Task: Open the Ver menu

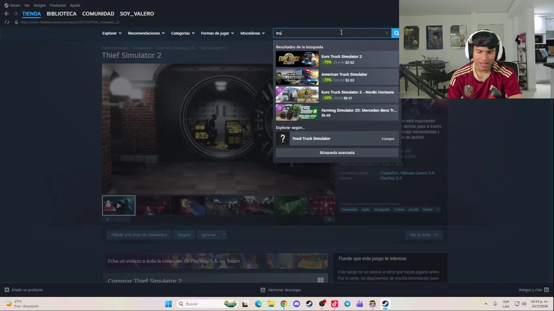Action: coord(27,5)
